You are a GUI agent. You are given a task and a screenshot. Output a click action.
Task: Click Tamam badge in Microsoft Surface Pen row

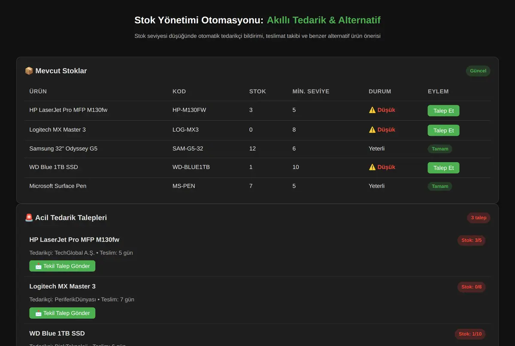click(440, 186)
